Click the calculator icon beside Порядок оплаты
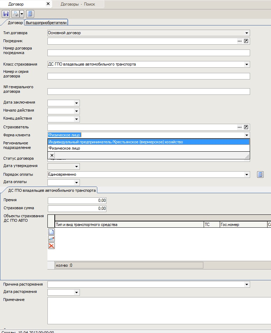 pyautogui.click(x=260, y=174)
